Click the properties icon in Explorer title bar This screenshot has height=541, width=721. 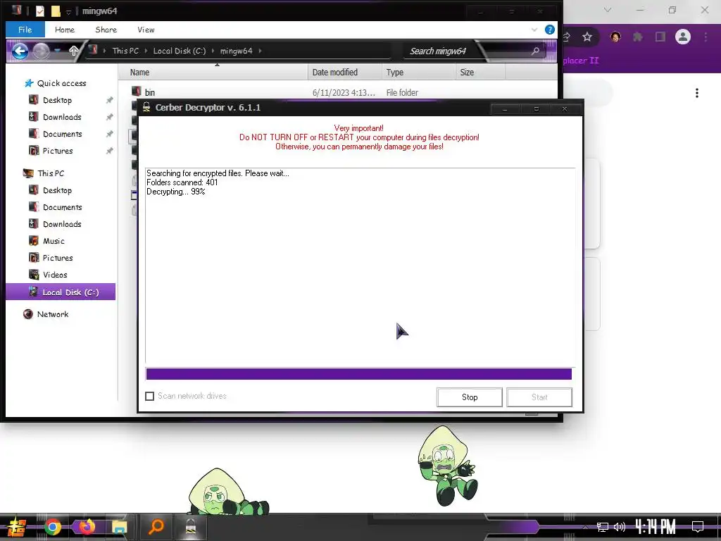click(x=40, y=11)
